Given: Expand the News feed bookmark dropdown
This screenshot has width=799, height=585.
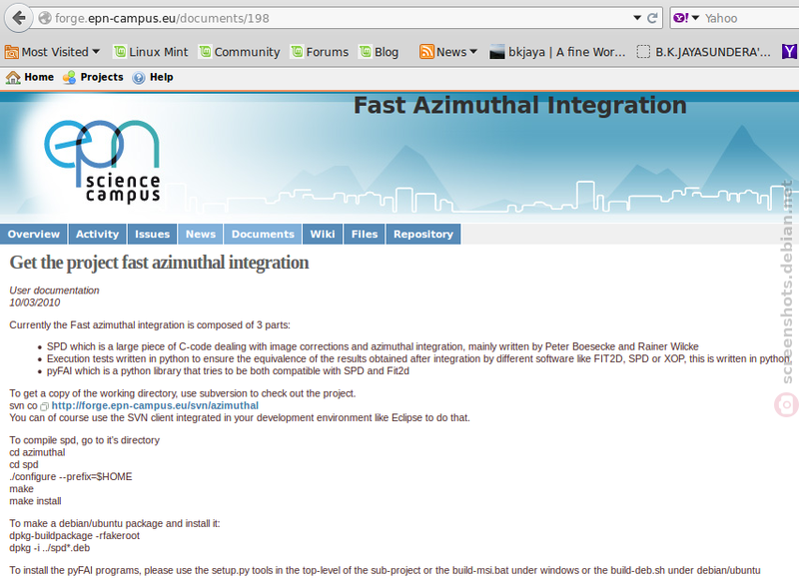Looking at the screenshot, I should [448, 52].
